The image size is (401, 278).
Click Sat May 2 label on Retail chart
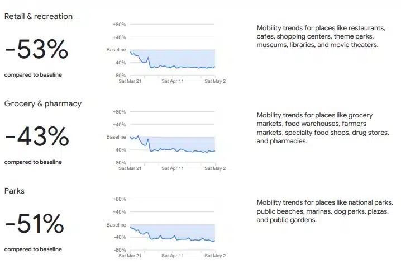tap(215, 81)
